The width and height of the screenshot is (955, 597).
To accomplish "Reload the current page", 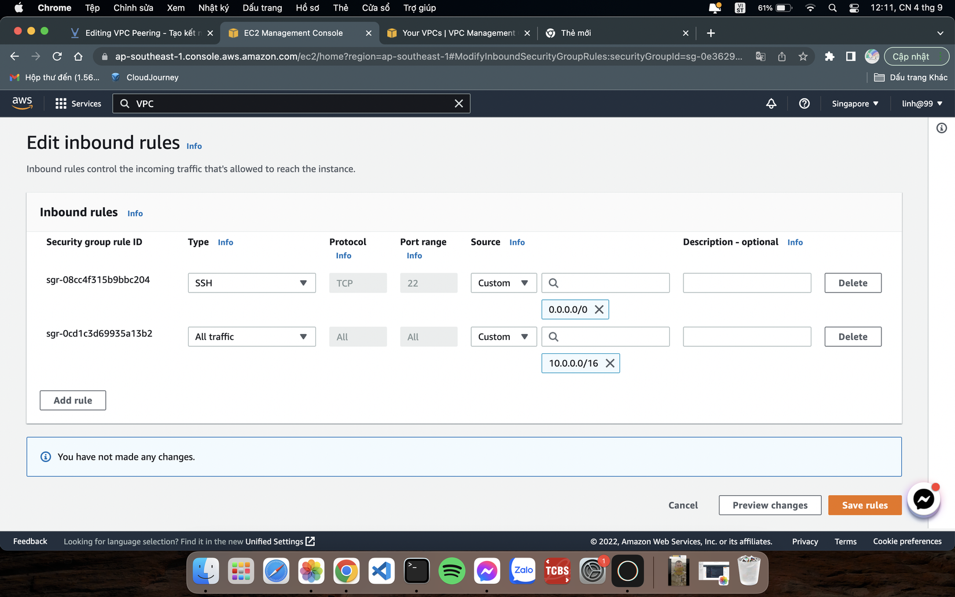I will pyautogui.click(x=57, y=56).
